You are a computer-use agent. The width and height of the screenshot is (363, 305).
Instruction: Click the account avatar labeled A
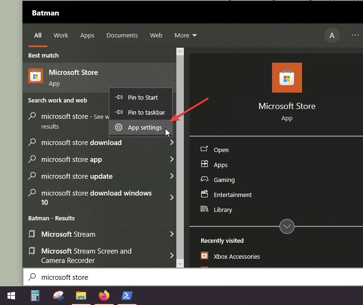tap(332, 36)
